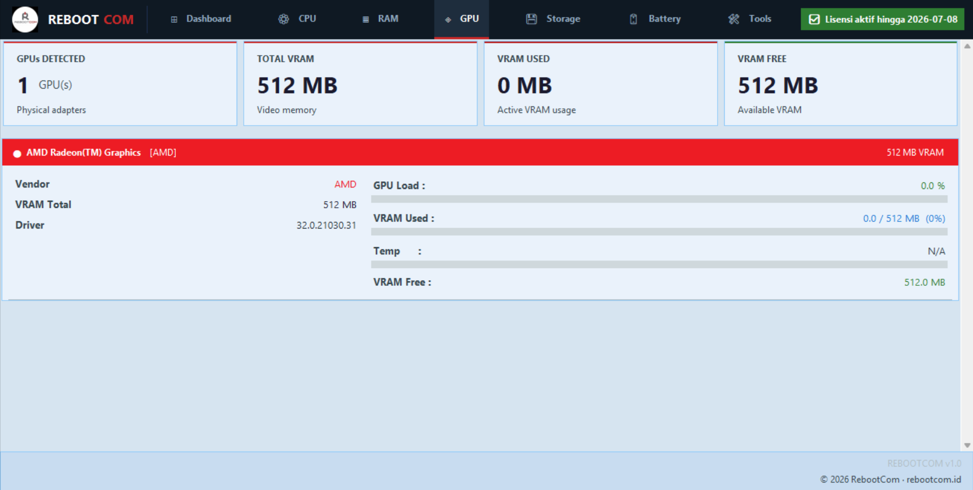This screenshot has width=973, height=490.
Task: Click the N/A temperature value
Action: click(x=937, y=251)
